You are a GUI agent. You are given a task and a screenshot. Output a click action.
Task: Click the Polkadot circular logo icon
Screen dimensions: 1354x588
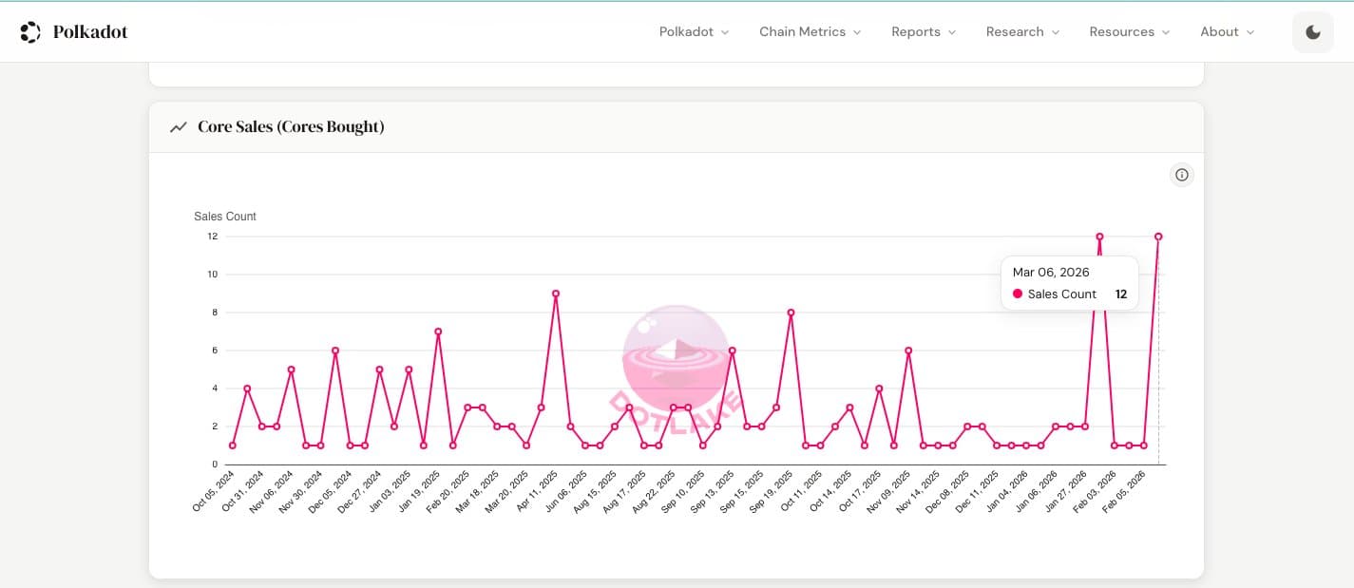coord(30,32)
